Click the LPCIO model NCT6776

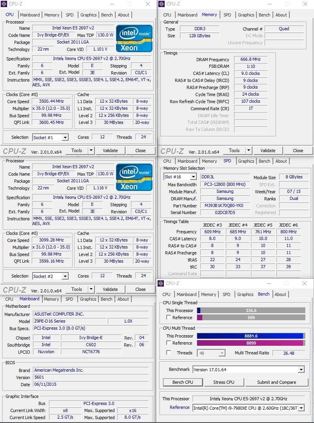pyautogui.click(x=91, y=352)
